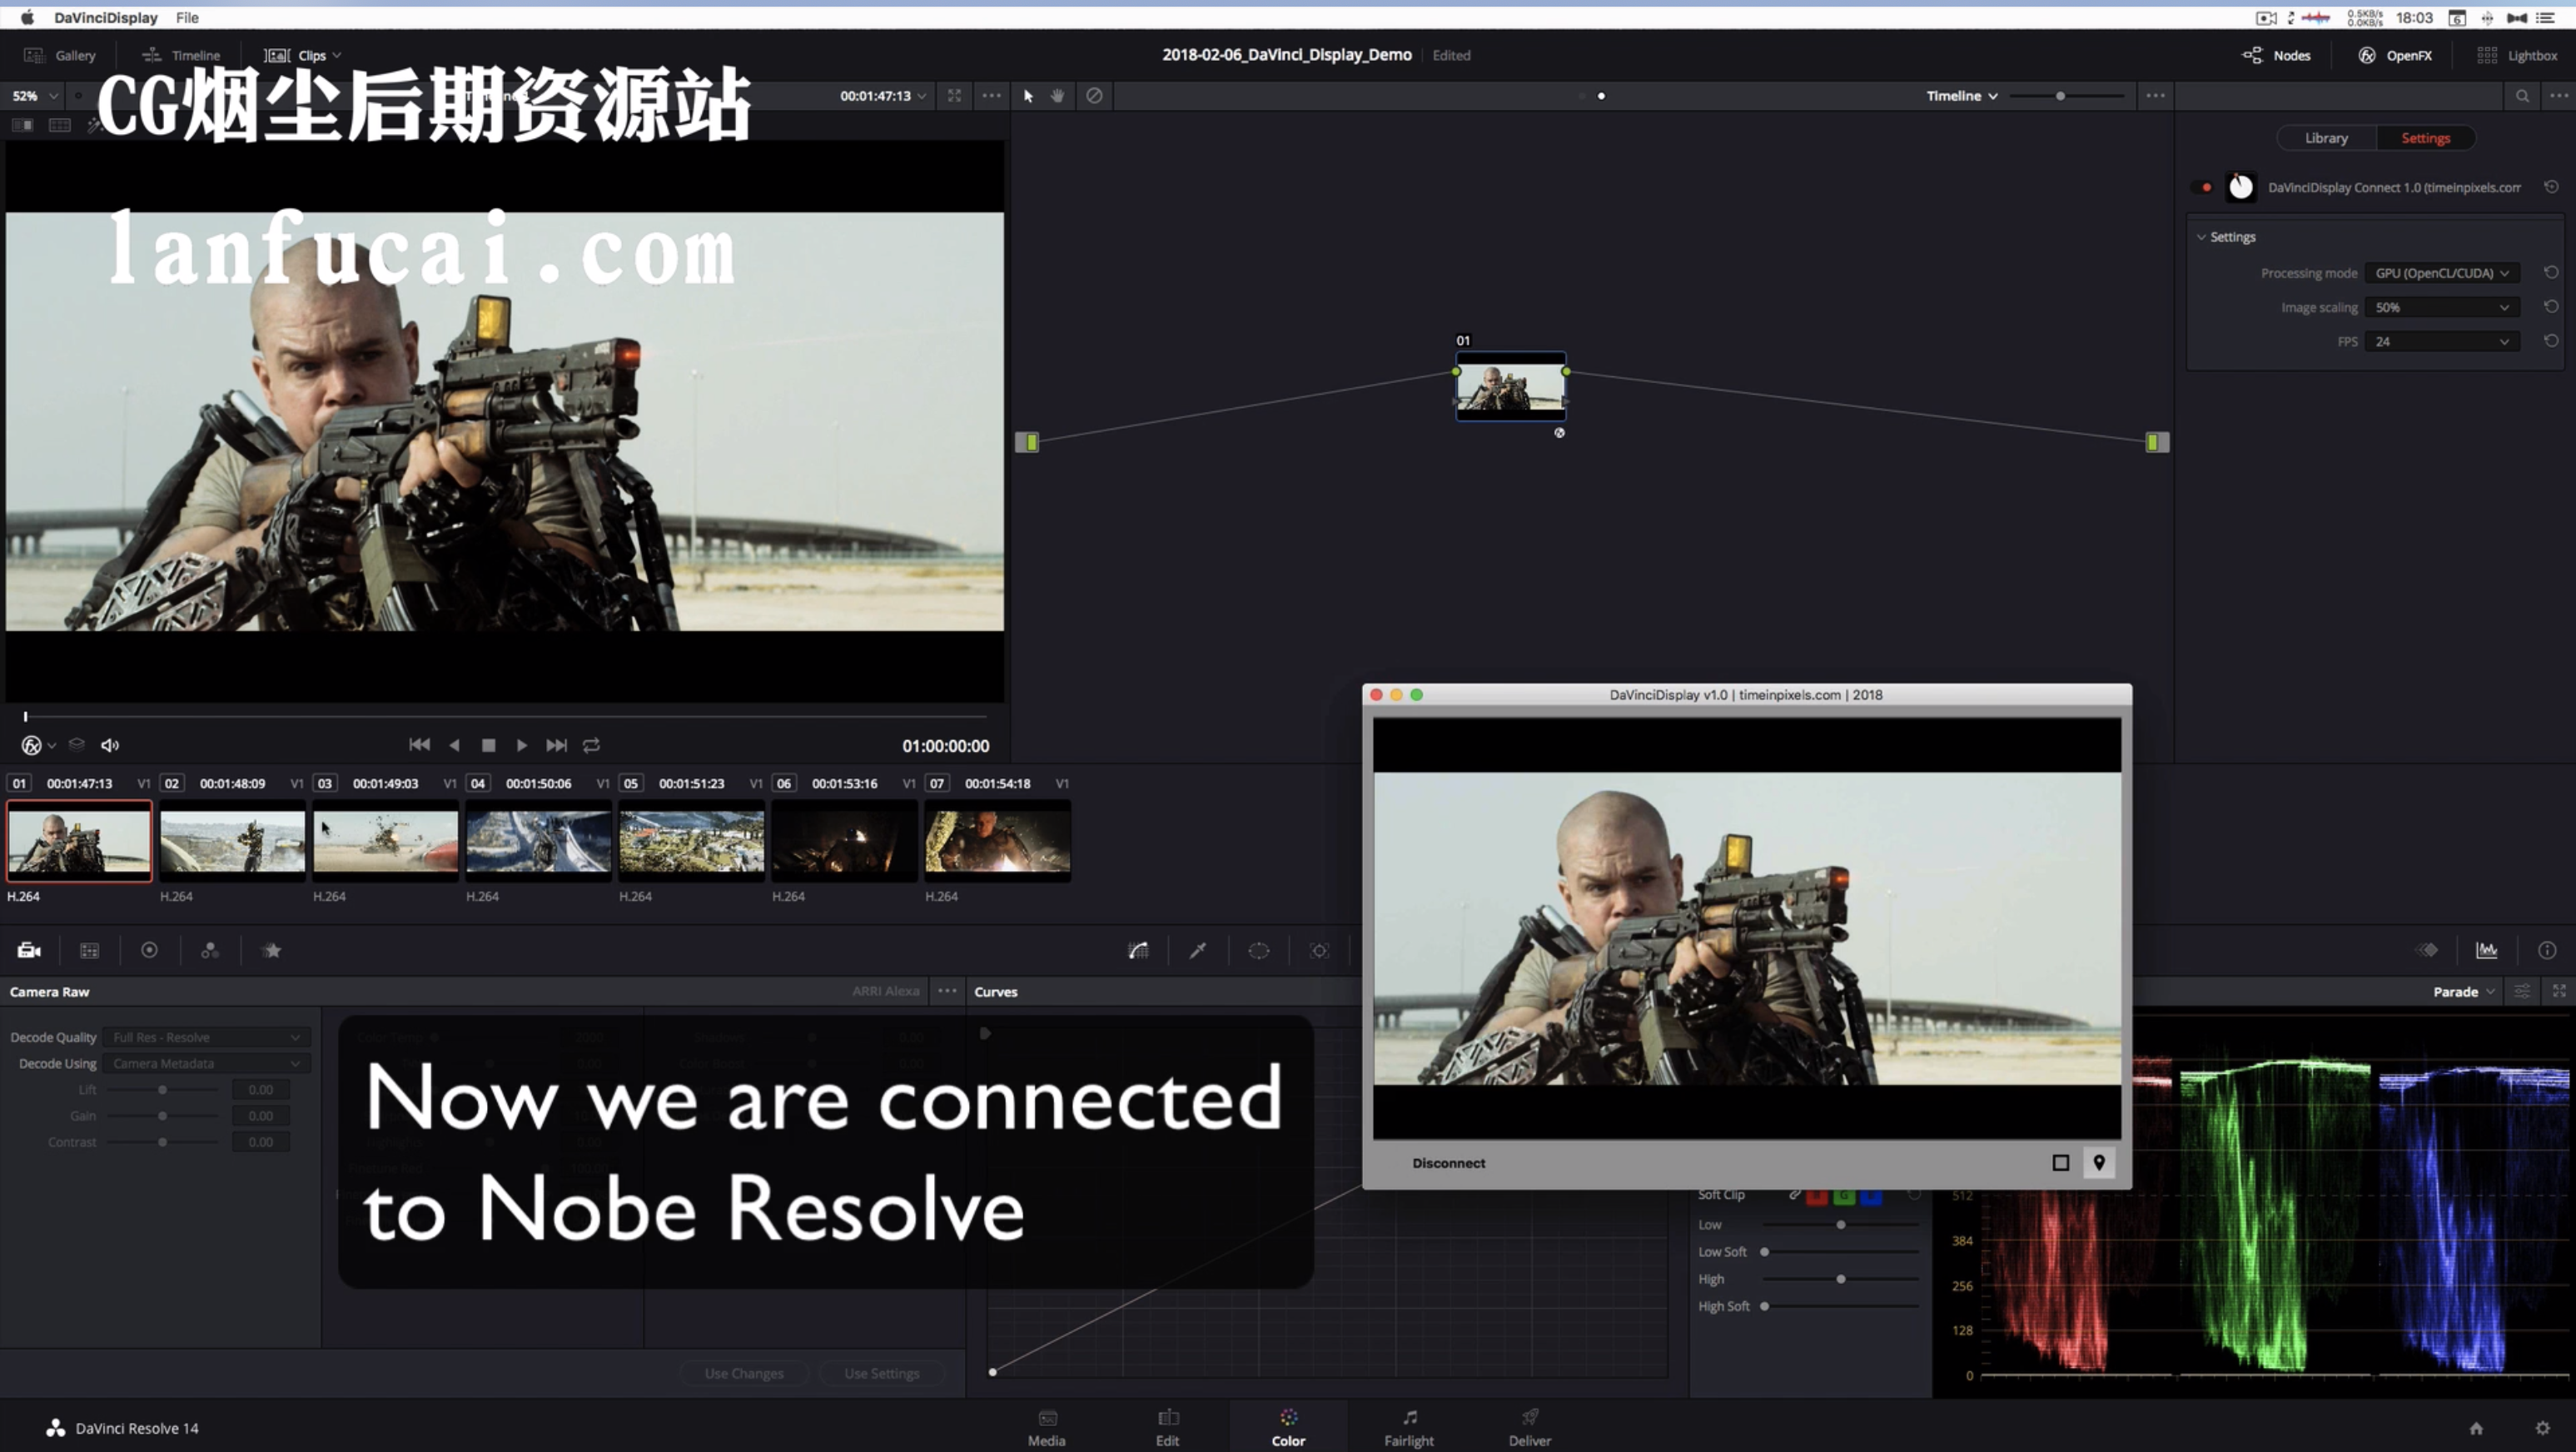Viewport: 2576px width, 1452px height.
Task: Toggle the pin icon in DaVinciDisplay window
Action: coord(2099,1163)
